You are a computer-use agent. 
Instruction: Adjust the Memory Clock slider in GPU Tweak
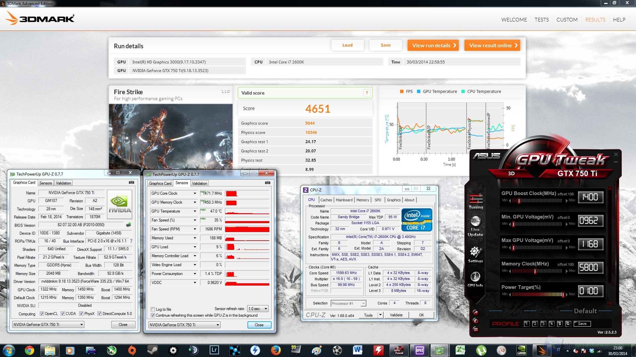point(535,271)
